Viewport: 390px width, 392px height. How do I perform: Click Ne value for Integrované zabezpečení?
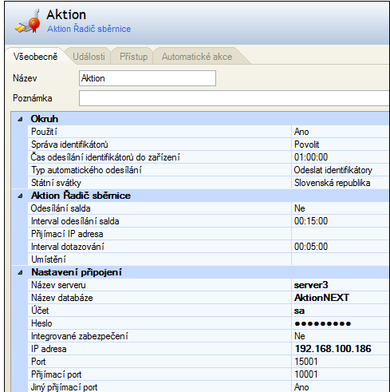coord(300,336)
